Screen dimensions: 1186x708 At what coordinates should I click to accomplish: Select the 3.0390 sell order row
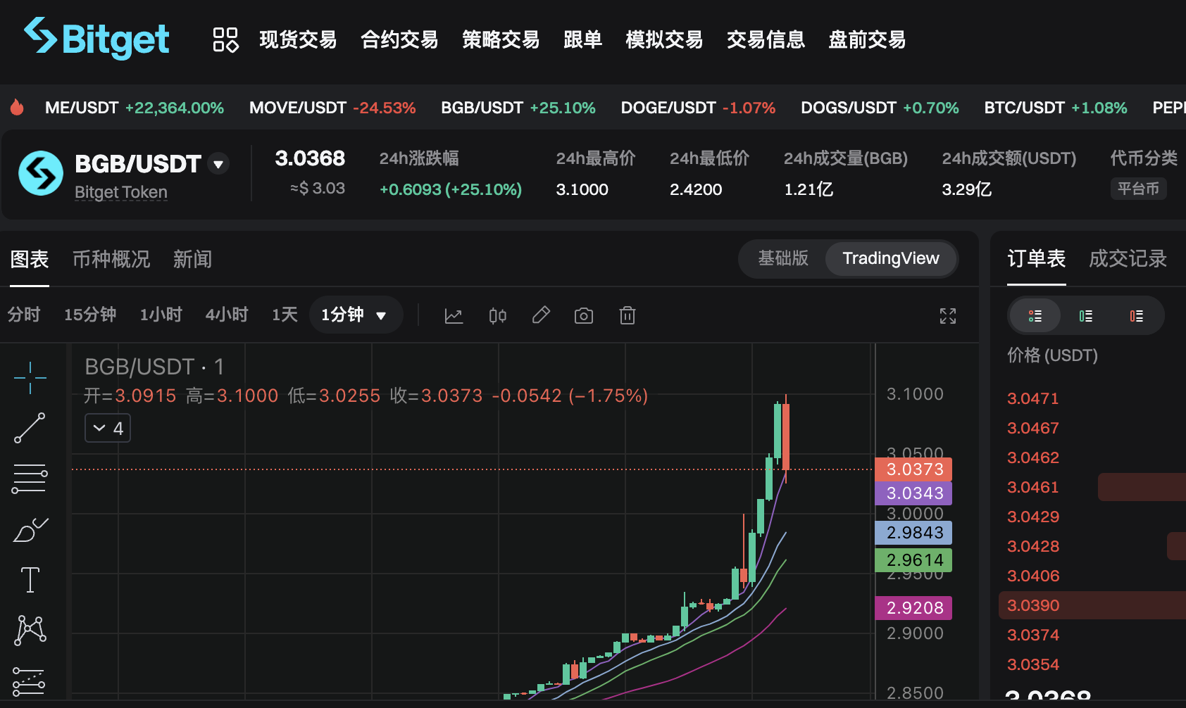(1092, 605)
